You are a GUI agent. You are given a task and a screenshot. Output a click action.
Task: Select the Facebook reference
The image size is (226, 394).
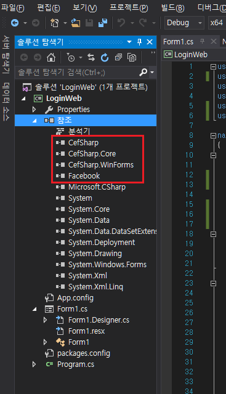pyautogui.click(x=78, y=176)
